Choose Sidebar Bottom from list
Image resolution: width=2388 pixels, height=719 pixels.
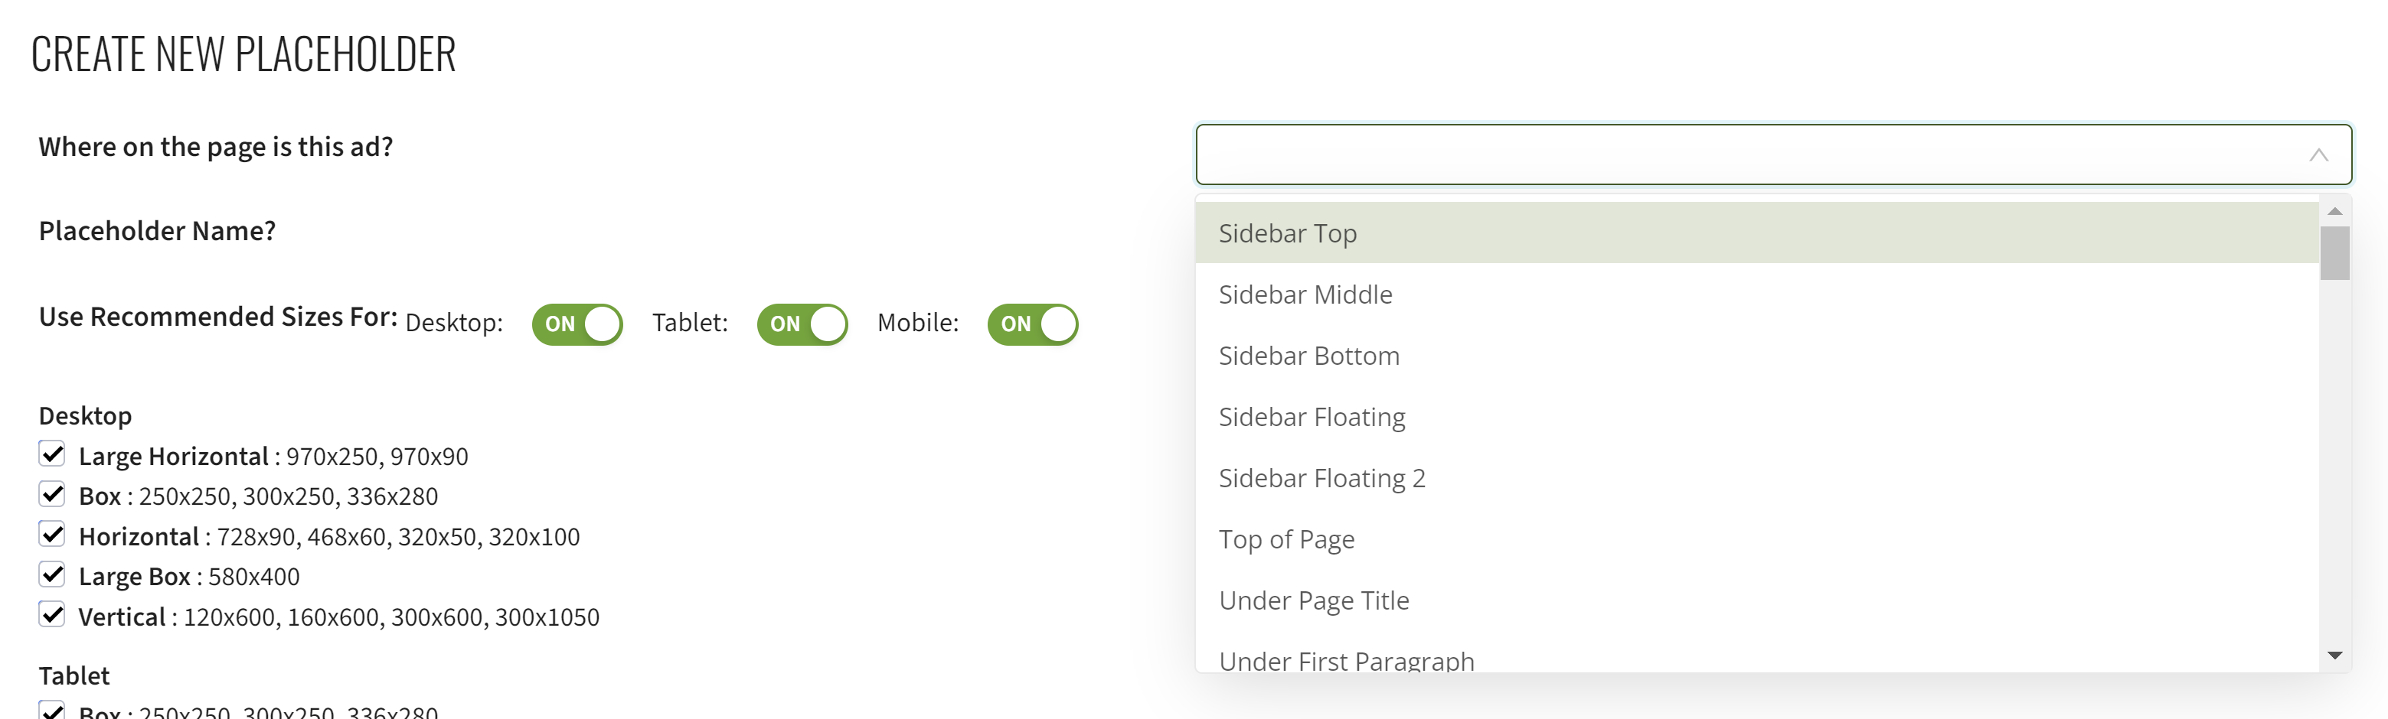[x=1308, y=356]
